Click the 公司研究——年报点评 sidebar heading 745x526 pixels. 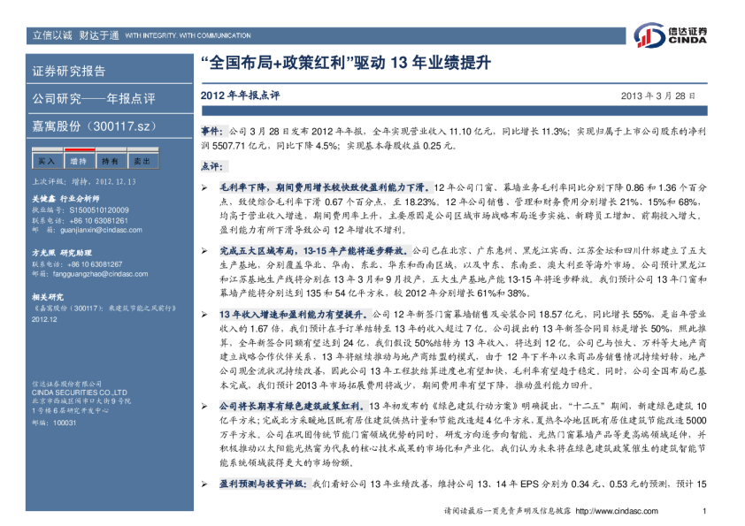(x=94, y=98)
